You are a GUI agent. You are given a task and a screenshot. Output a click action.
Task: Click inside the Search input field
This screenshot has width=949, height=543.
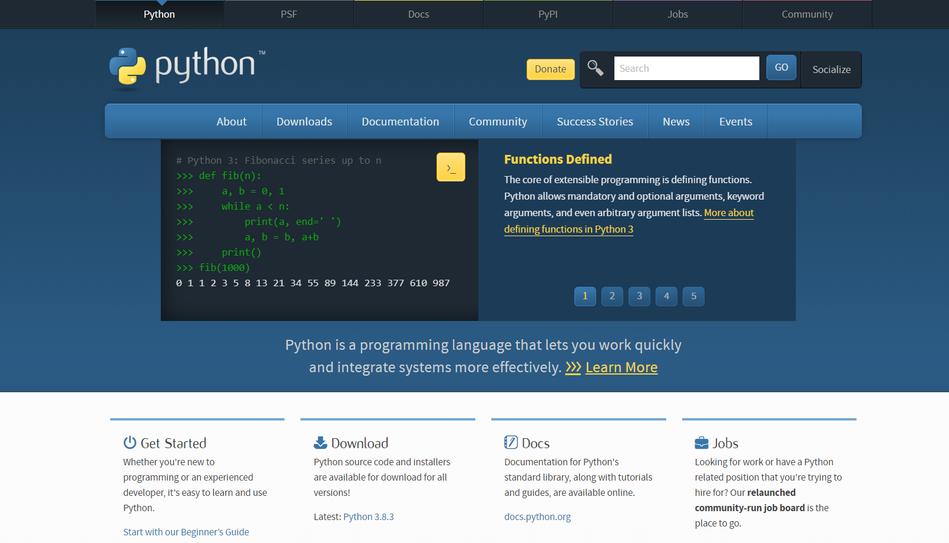pyautogui.click(x=686, y=68)
